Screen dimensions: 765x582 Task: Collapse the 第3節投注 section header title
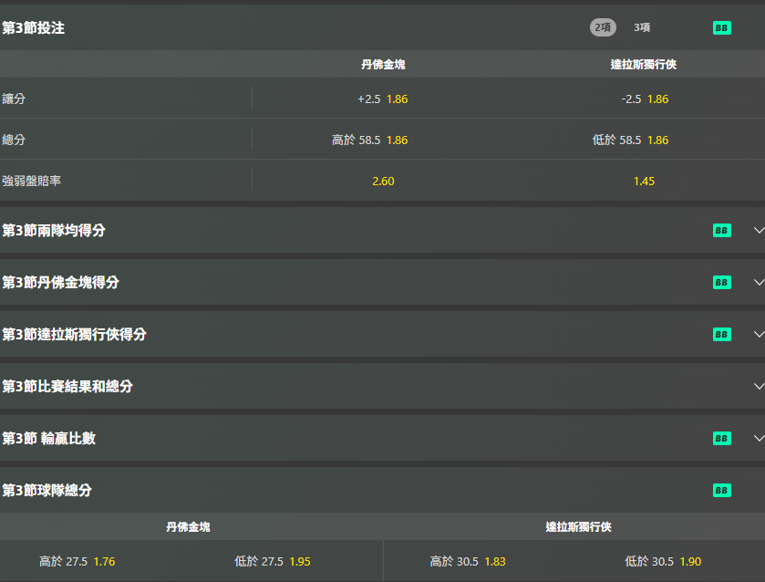click(x=34, y=28)
